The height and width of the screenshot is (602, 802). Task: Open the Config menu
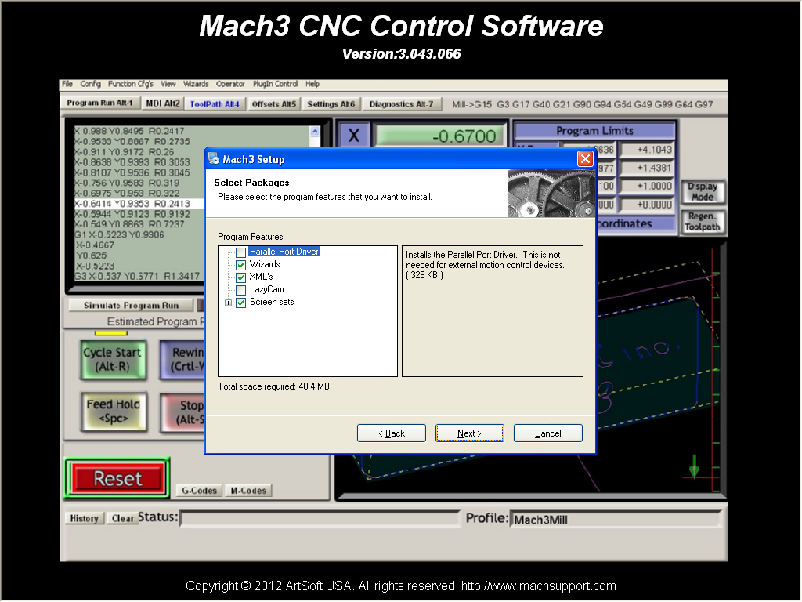(x=90, y=84)
